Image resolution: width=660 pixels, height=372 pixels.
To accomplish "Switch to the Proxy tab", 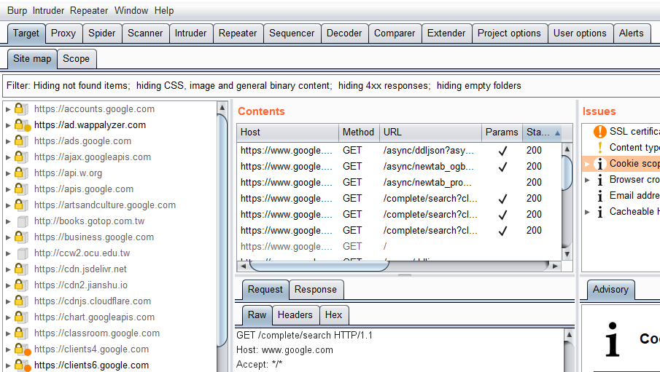I will [x=63, y=33].
